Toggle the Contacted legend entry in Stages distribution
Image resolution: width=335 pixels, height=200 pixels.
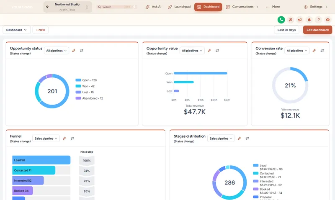tap(267, 175)
